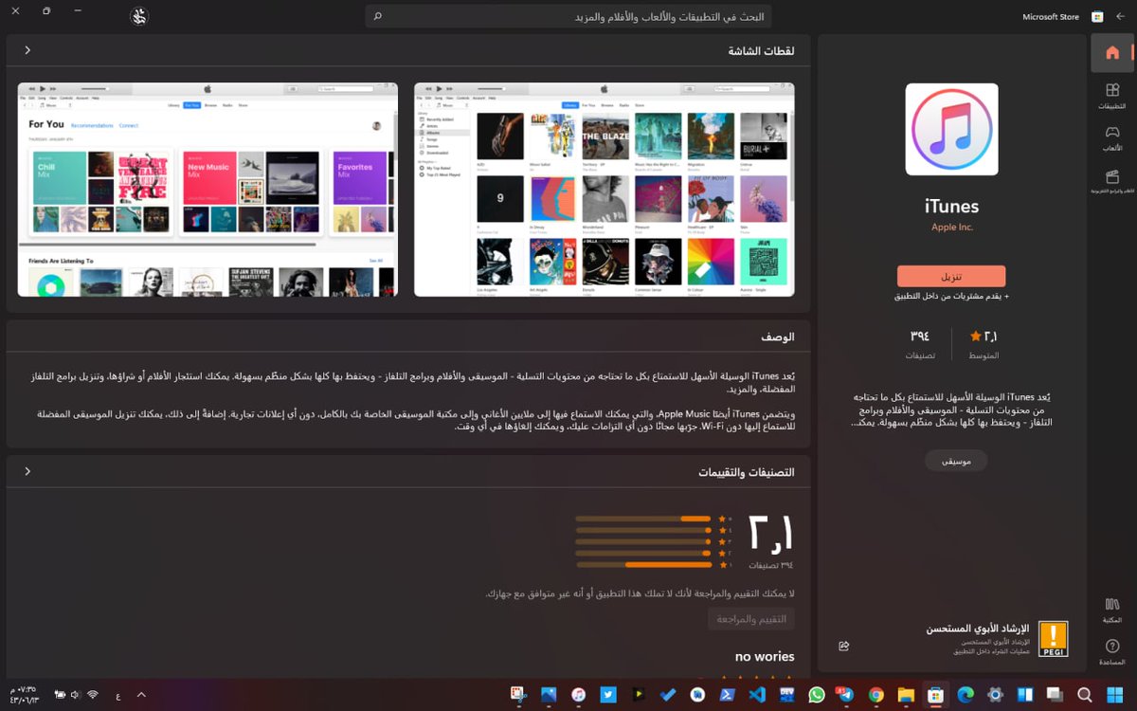Click the Rate and review (التقييم والمراجعة) button
1137x711 pixels.
point(751,619)
